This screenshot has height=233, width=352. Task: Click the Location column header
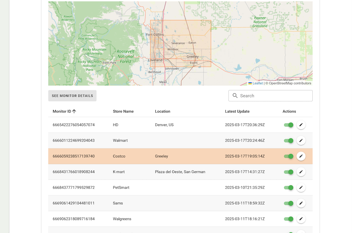[x=163, y=111]
